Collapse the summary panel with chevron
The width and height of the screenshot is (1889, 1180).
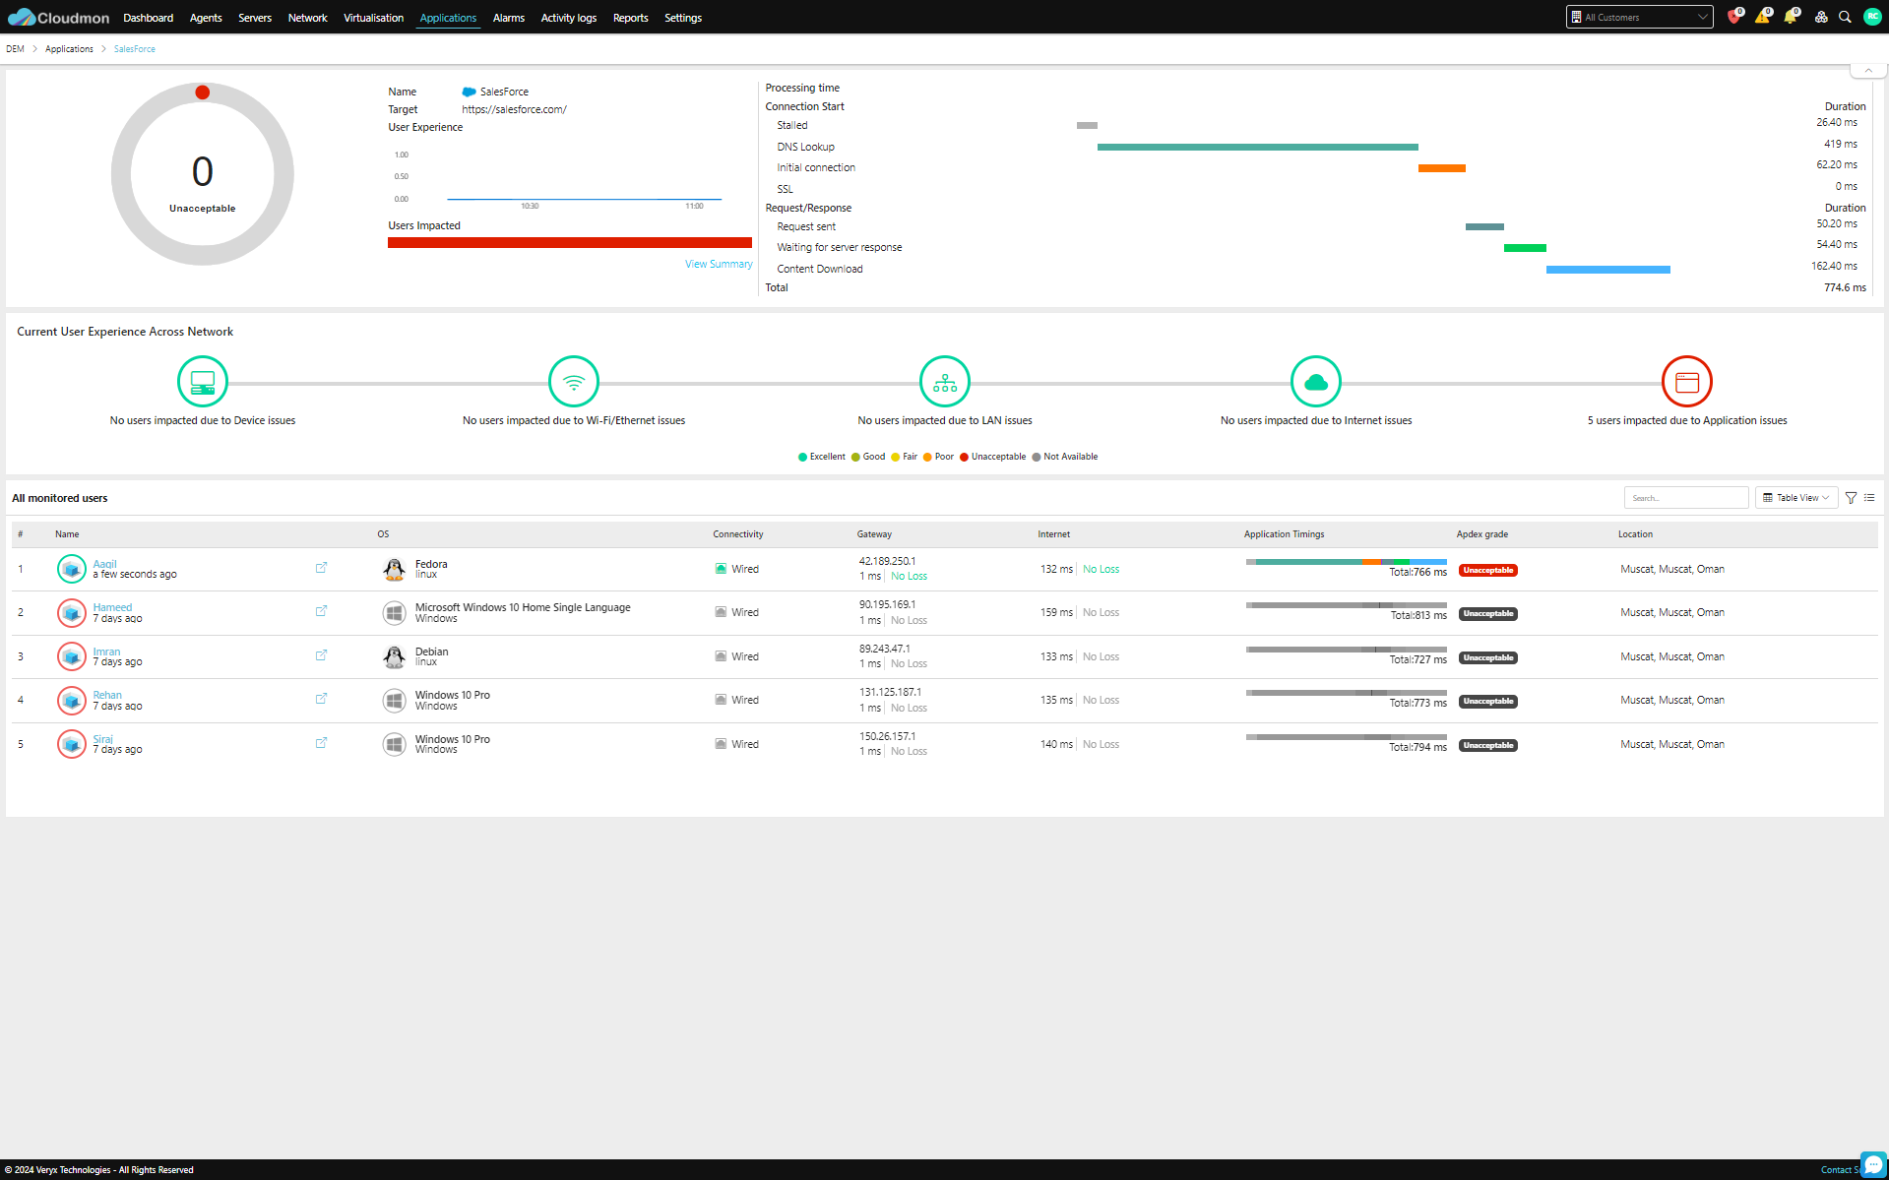[x=1868, y=70]
